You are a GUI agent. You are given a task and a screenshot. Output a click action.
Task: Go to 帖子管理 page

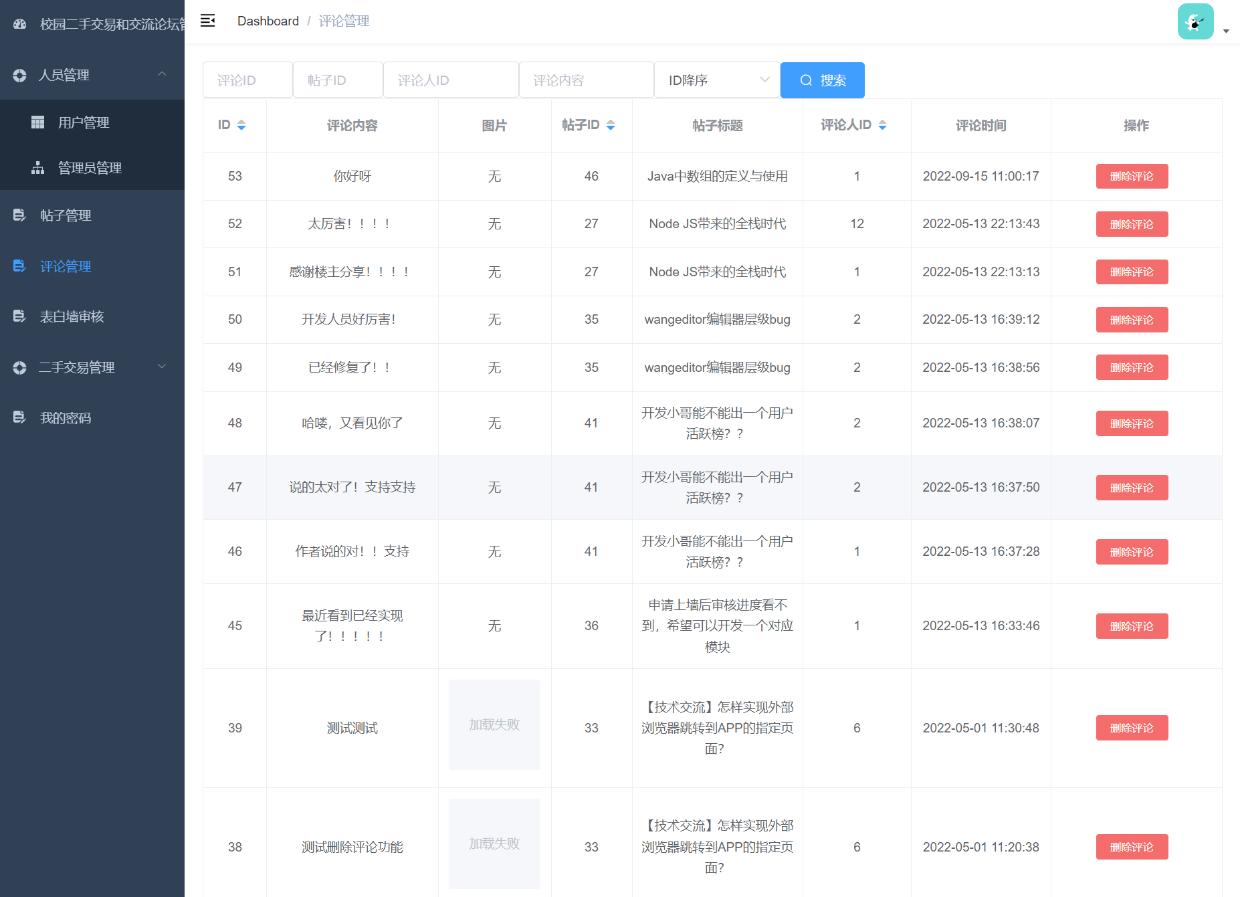[x=92, y=215]
